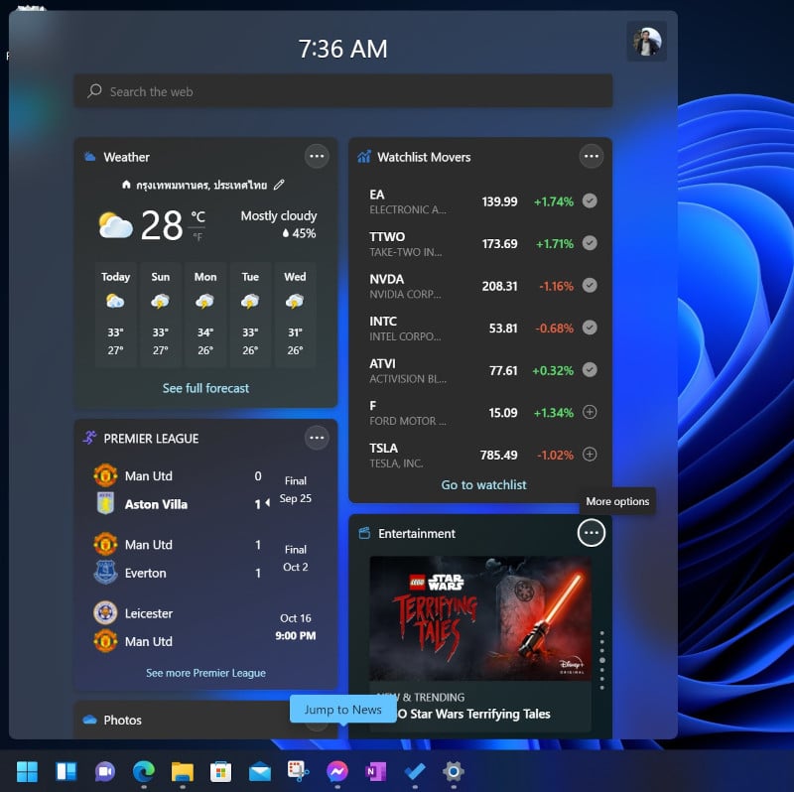
Task: Open Man Utd vs Aston Villa match
Action: pyautogui.click(x=205, y=489)
